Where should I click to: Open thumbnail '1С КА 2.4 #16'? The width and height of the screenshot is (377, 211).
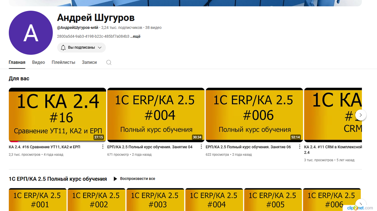(x=57, y=115)
